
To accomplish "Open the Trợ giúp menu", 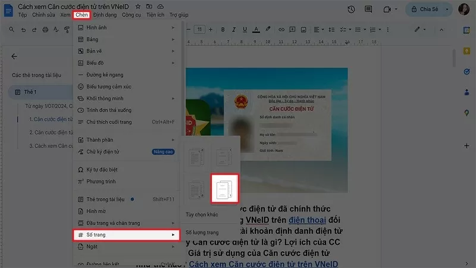I will 179,15.
